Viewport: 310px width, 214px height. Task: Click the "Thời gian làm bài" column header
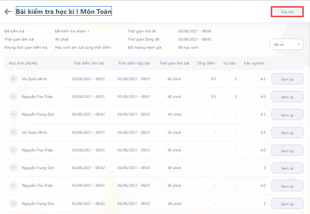(175, 63)
